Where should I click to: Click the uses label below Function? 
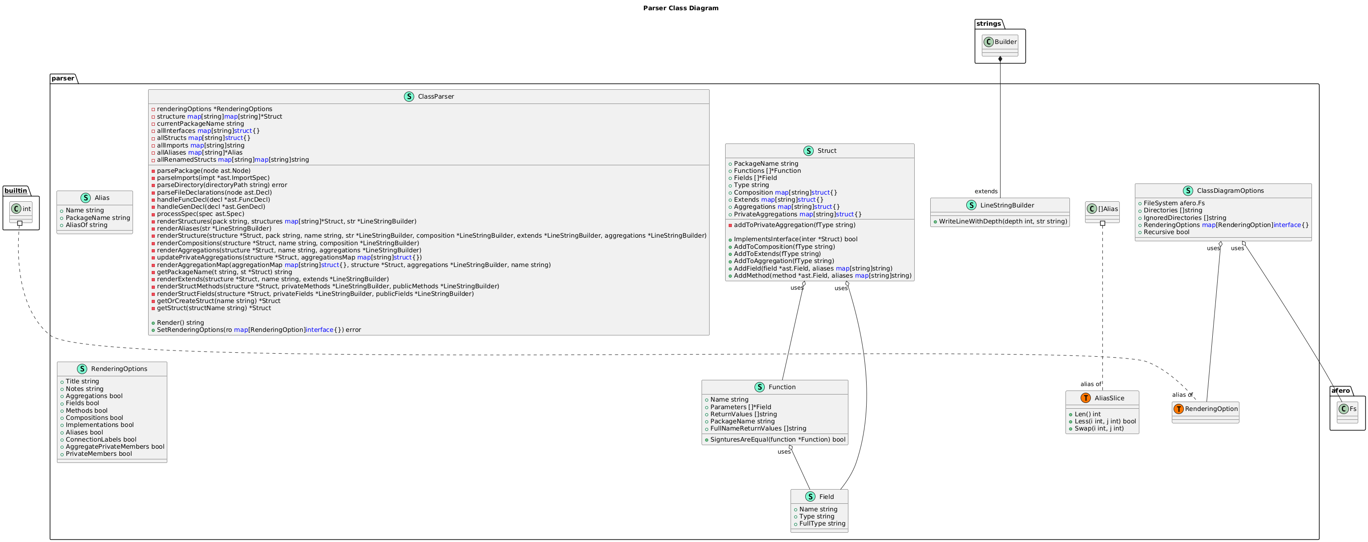point(784,452)
